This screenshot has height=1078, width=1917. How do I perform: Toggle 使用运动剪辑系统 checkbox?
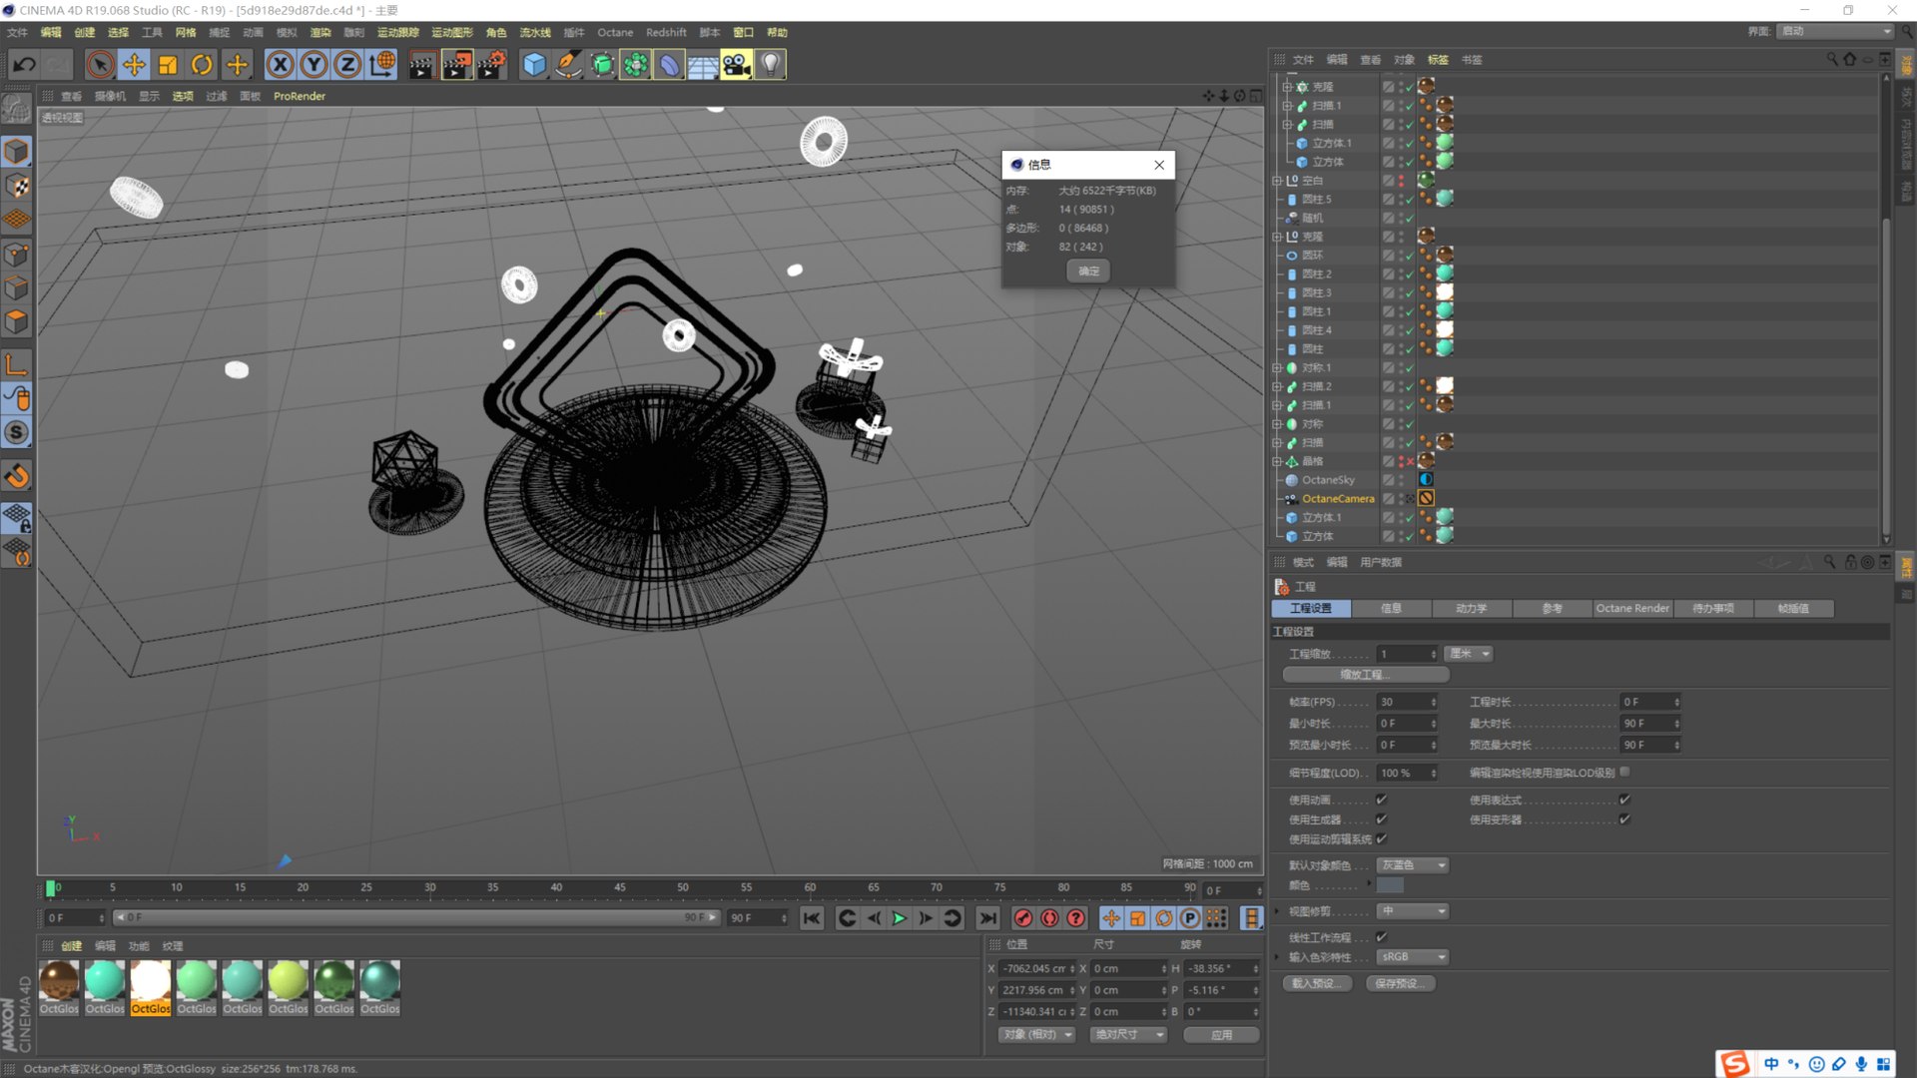[x=1382, y=839]
